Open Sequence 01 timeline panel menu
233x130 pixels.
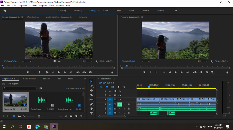114,79
